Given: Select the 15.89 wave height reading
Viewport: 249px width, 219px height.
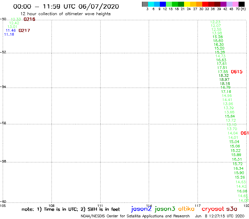Looking at the screenshot, I should tap(236, 155).
